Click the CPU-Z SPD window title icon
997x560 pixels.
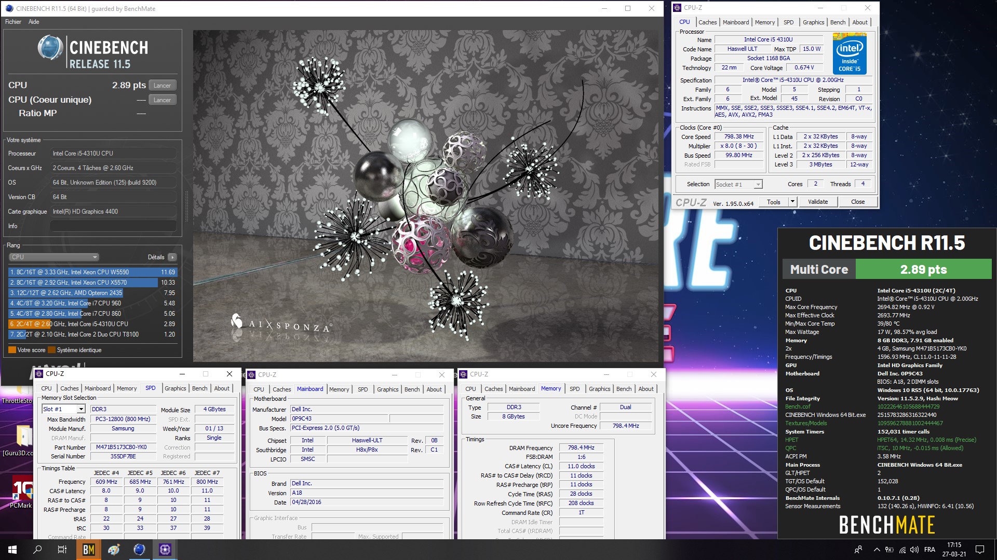coord(39,374)
